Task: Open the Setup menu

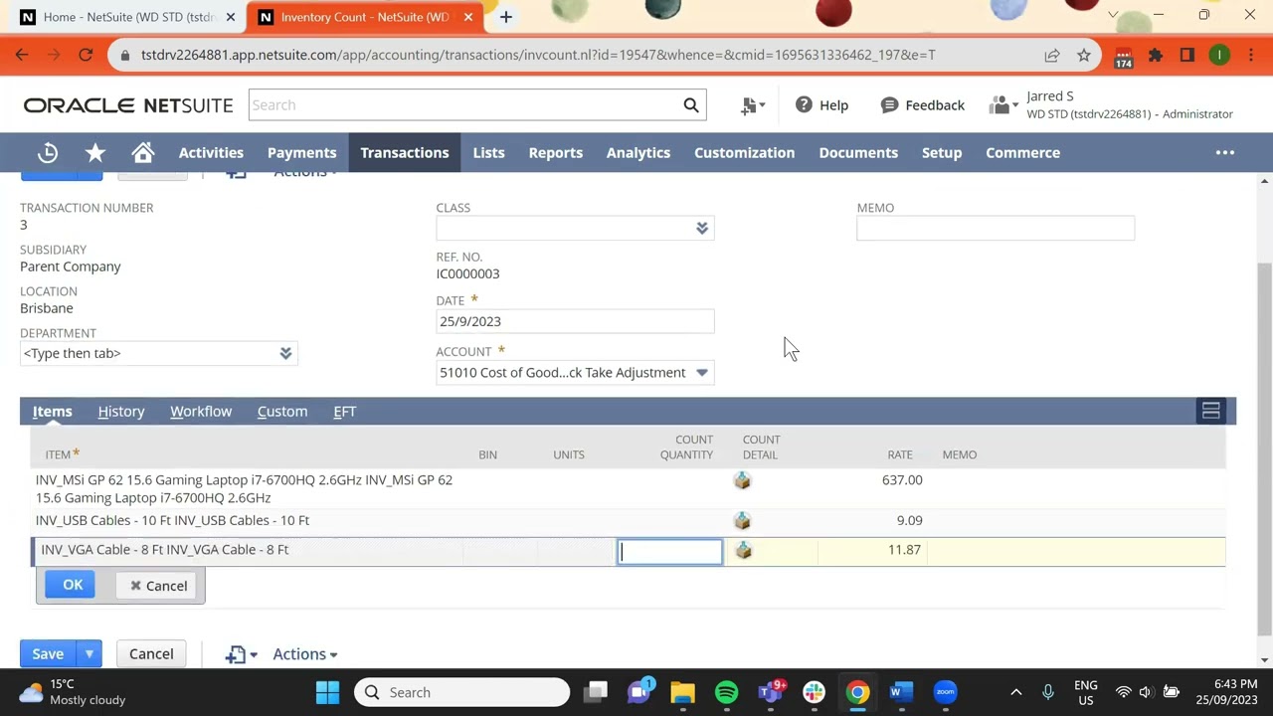Action: [x=942, y=153]
